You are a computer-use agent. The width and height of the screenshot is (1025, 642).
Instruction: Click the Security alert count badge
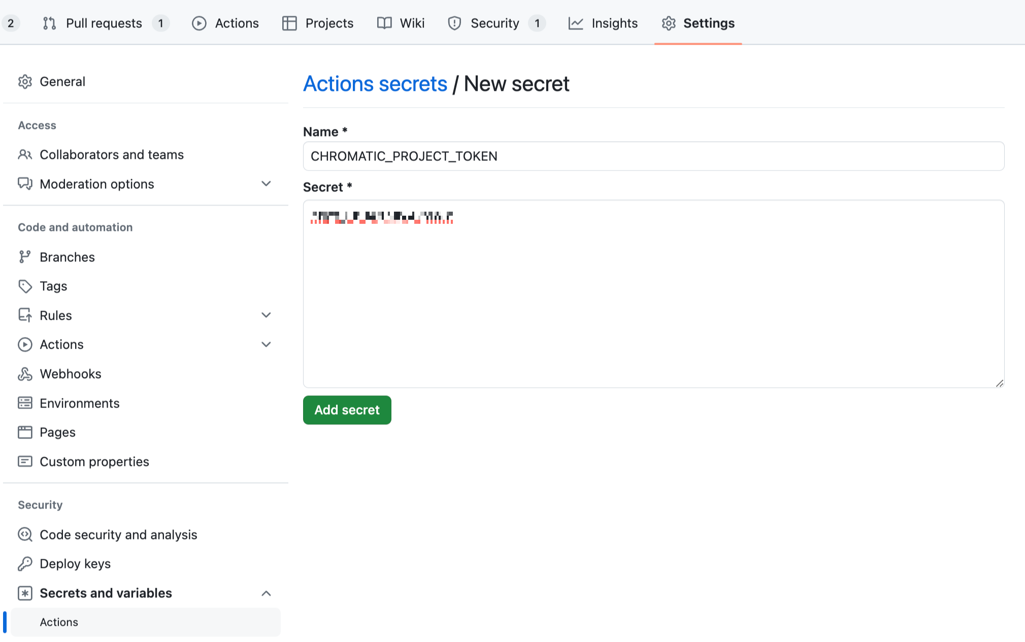537,23
